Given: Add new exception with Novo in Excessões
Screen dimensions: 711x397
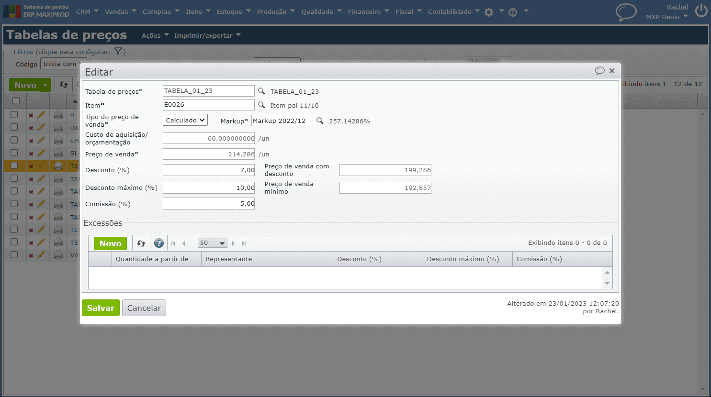Looking at the screenshot, I should pos(111,243).
